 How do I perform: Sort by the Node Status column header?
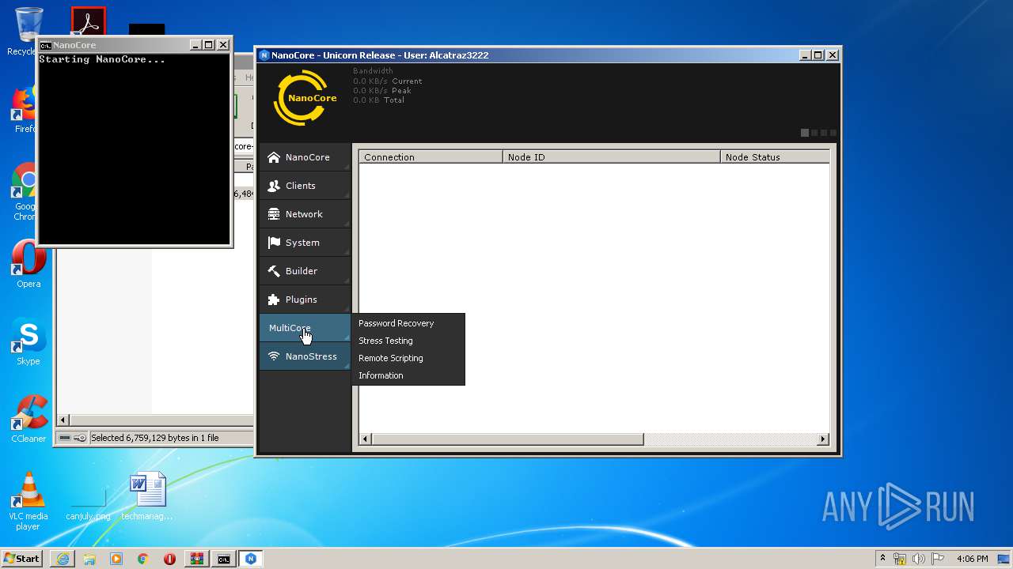775,157
